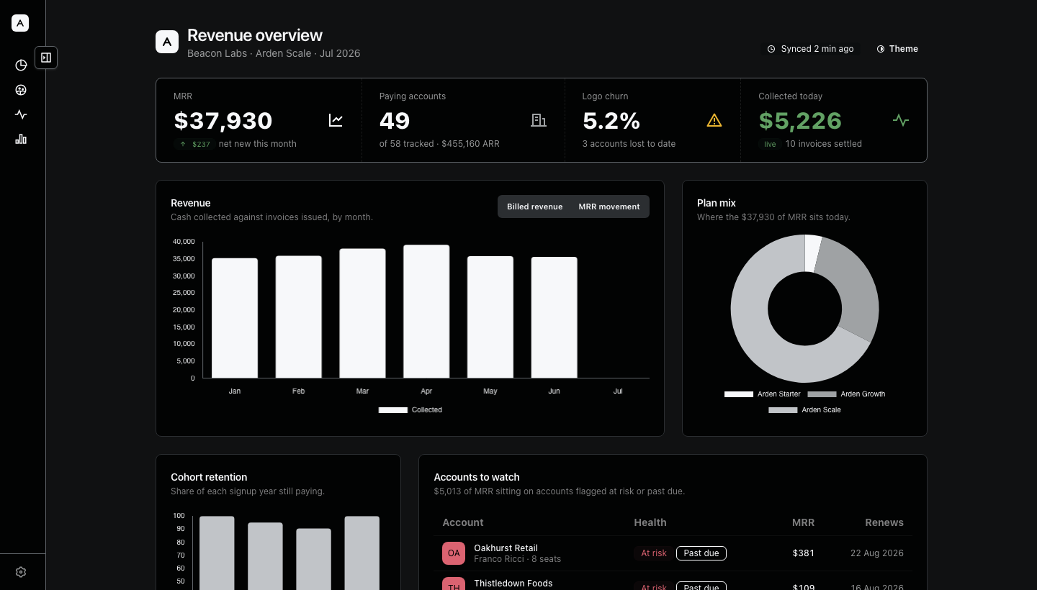The image size is (1037, 590).
Task: Click the green up-arrow $237 badge
Action: point(194,144)
